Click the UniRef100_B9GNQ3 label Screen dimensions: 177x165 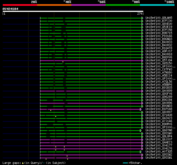click(x=159, y=39)
